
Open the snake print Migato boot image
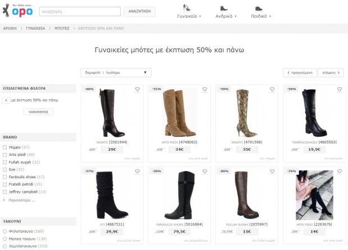246,113
